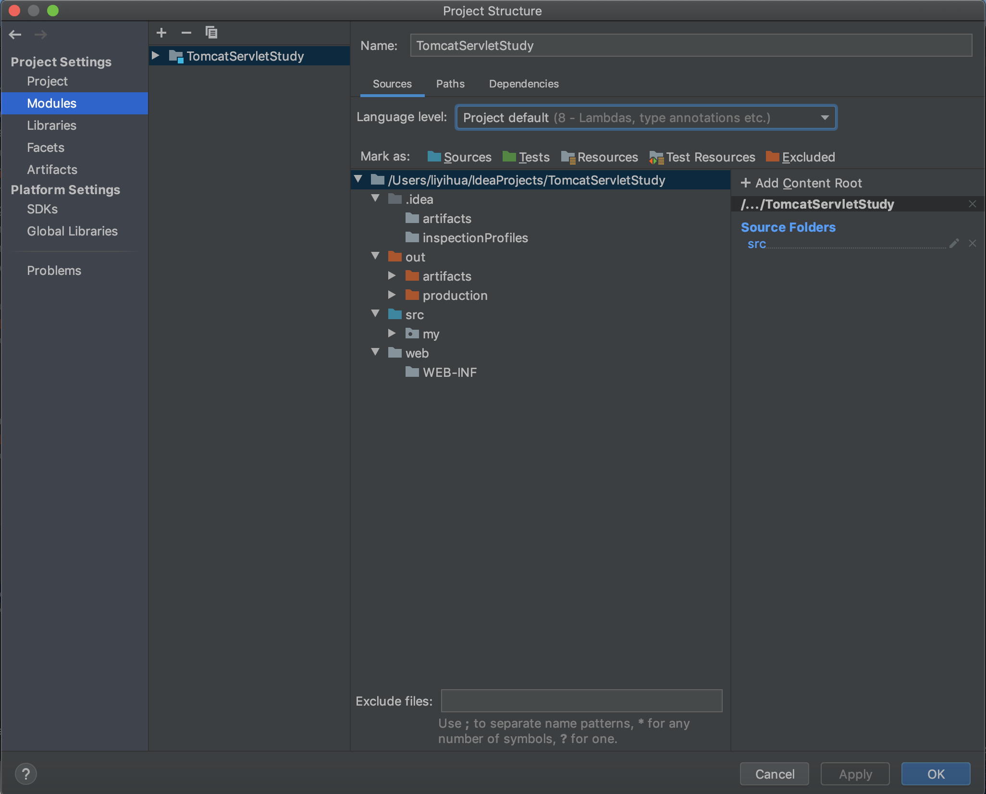Screen dimensions: 986x794
Task: Click Add Content Root
Action: [x=801, y=183]
